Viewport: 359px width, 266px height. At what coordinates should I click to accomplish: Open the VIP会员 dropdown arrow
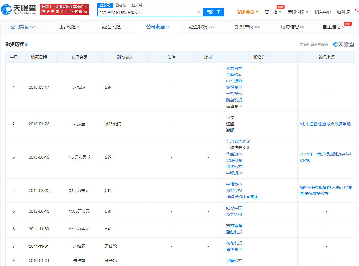(x=257, y=12)
